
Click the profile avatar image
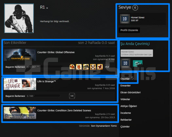[x=19, y=18]
